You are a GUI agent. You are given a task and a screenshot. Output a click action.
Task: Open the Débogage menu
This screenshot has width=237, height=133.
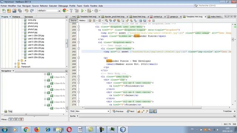click(63, 6)
